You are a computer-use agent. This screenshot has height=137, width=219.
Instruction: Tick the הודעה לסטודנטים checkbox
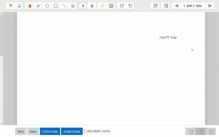(x=85, y=131)
